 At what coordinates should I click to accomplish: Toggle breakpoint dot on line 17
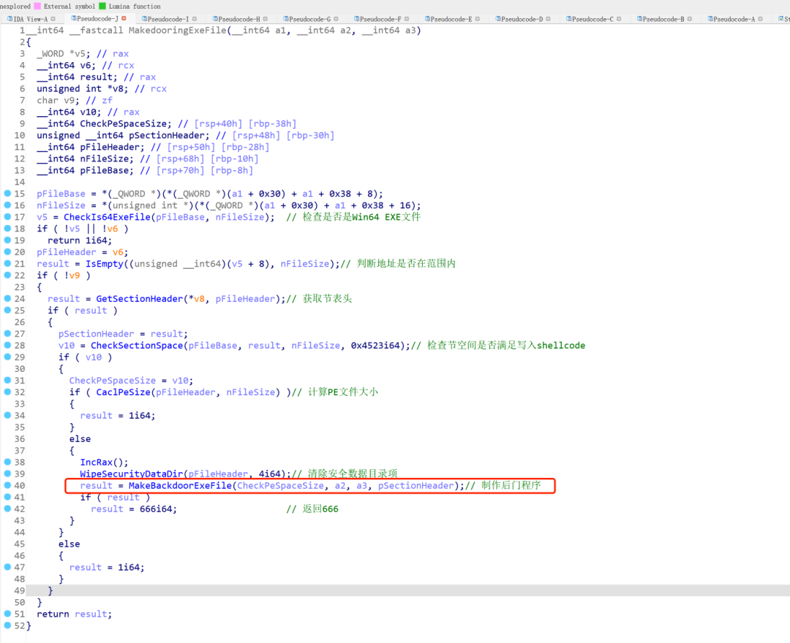(7, 217)
